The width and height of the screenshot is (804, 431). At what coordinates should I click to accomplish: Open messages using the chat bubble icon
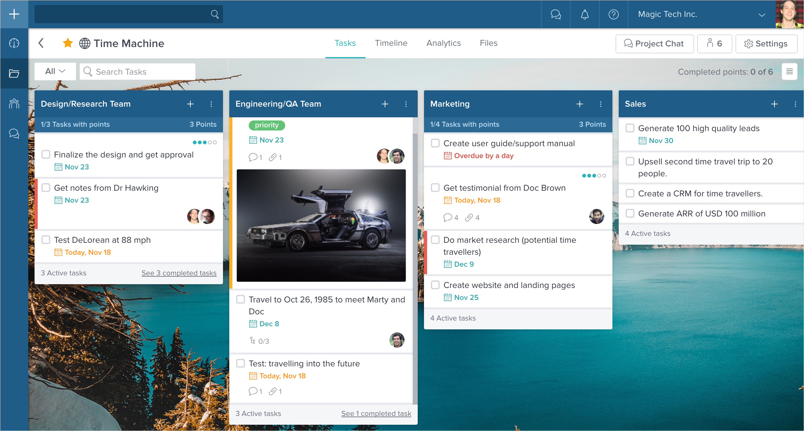pyautogui.click(x=555, y=14)
